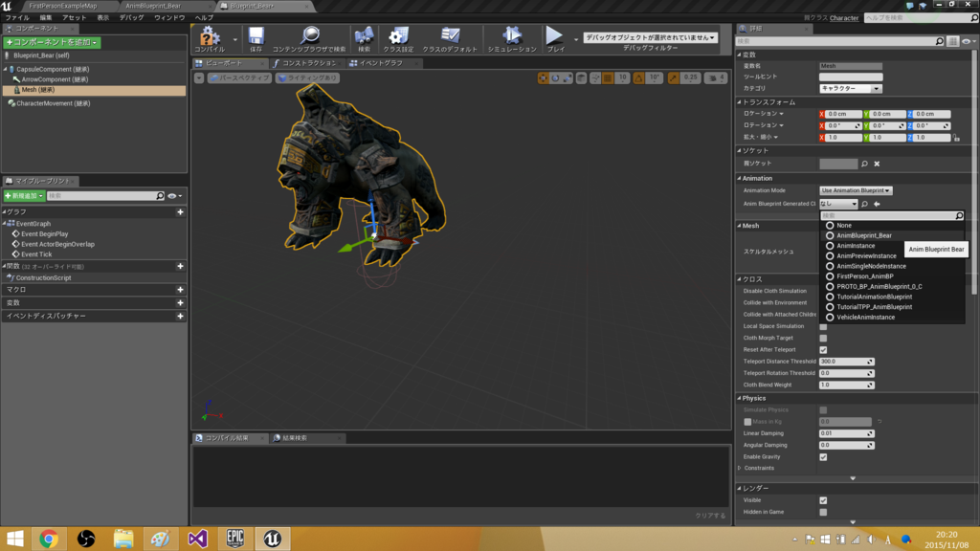
Task: Toggle the Reset After Teleport checkbox
Action: pos(823,350)
